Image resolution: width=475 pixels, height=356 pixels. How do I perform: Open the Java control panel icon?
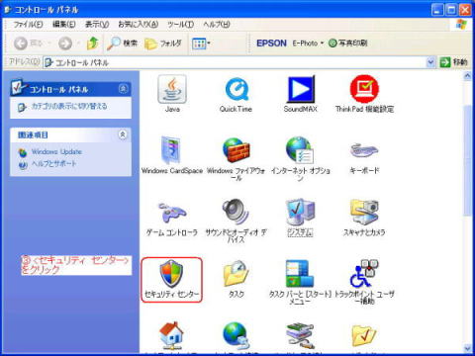[172, 89]
